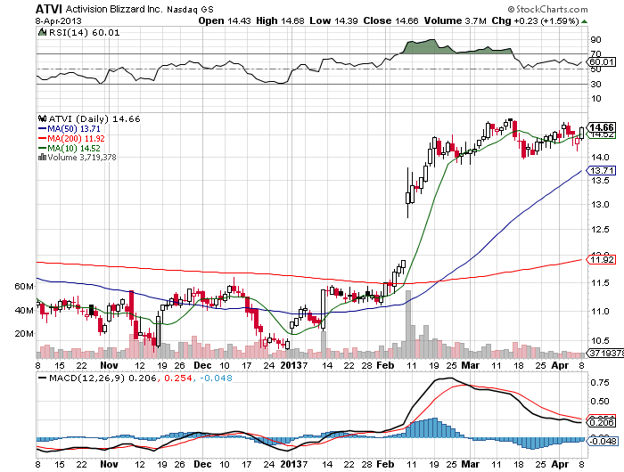Click the red 0.254 MACD signal value
The height and width of the screenshot is (472, 624).
coord(177,378)
